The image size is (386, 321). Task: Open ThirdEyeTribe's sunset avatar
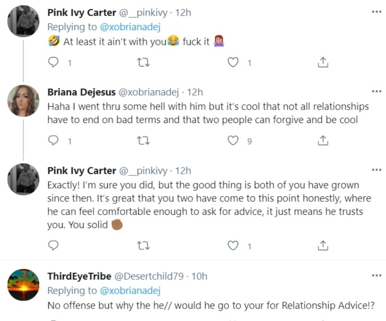[x=22, y=287]
